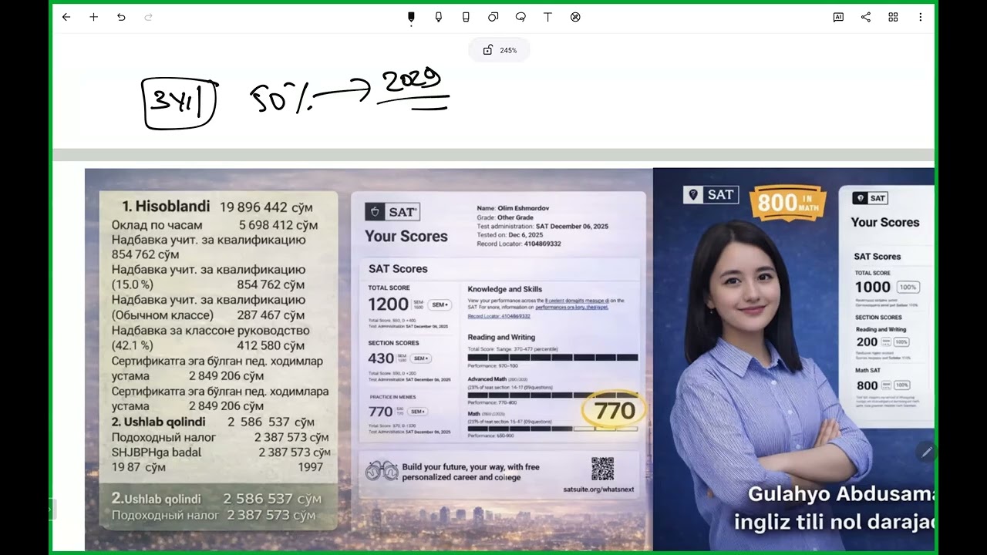Click the satsuite.org/whatsnext link
The height and width of the screenshot is (555, 987).
(x=598, y=489)
